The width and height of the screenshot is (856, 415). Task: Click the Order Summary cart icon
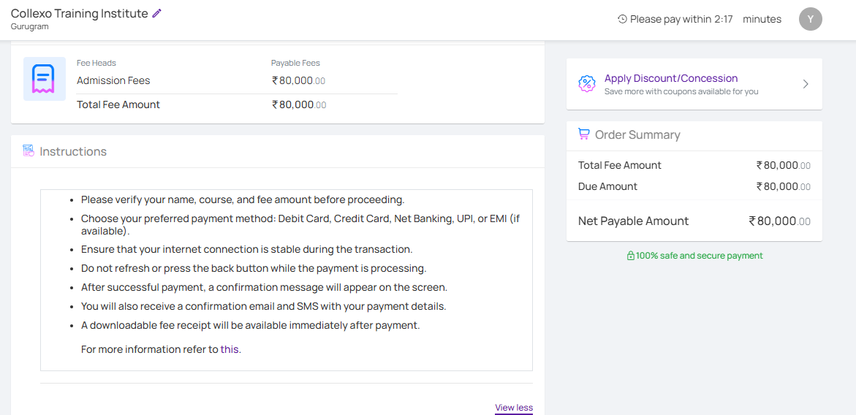click(x=583, y=134)
